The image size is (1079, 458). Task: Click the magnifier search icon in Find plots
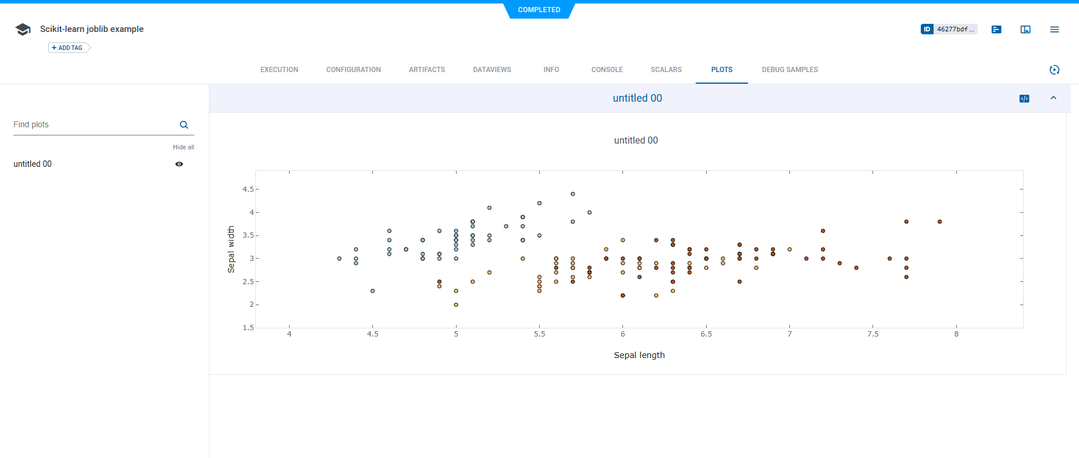184,125
